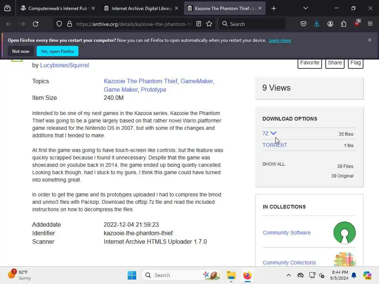Click the Favorite button

310,63
